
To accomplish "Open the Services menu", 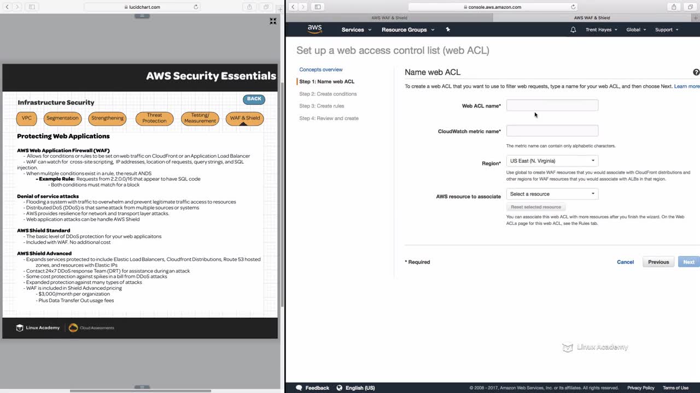I will tap(355, 29).
